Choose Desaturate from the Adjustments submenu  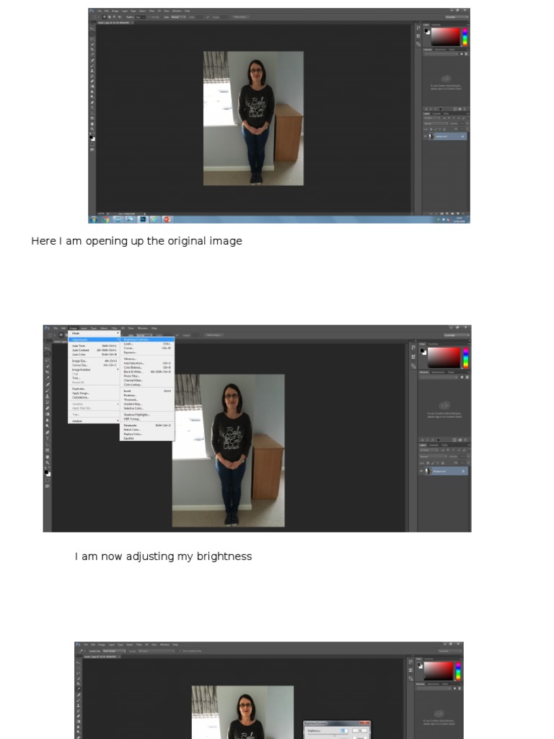(147, 425)
